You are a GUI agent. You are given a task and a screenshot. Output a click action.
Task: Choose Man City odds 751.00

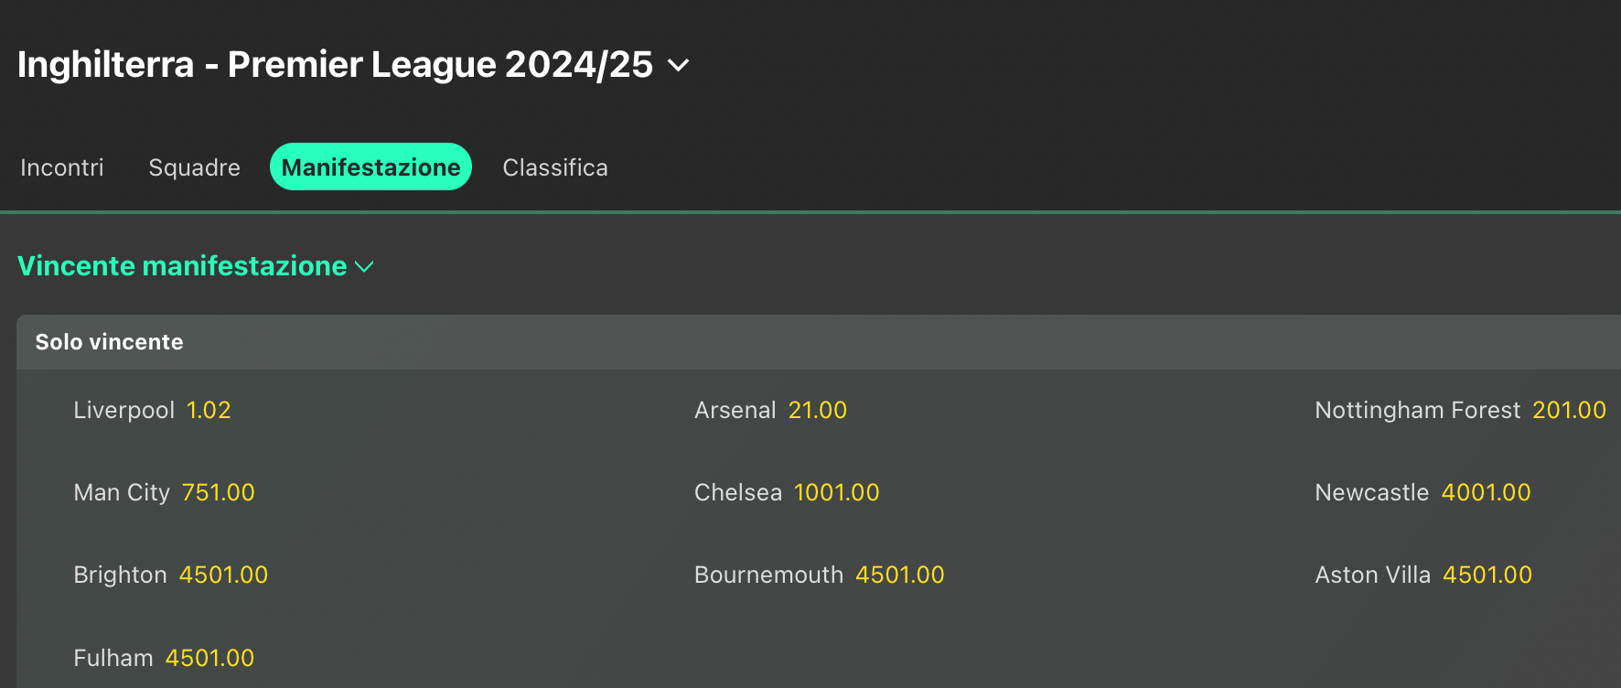[x=218, y=492]
